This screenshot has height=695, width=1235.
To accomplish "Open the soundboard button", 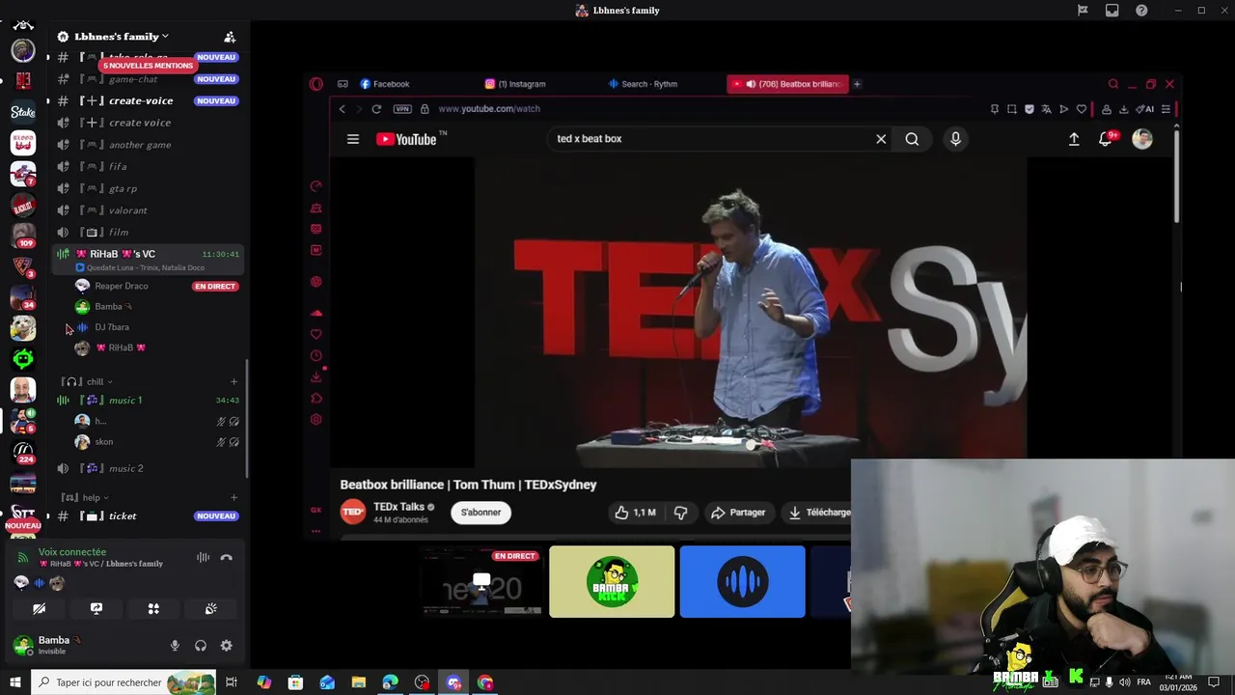I will point(210,608).
